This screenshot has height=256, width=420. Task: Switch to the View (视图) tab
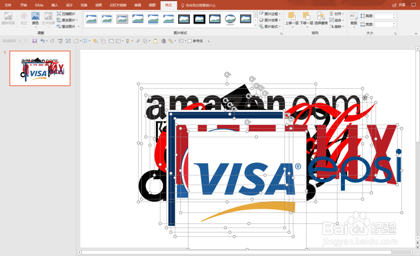click(152, 5)
